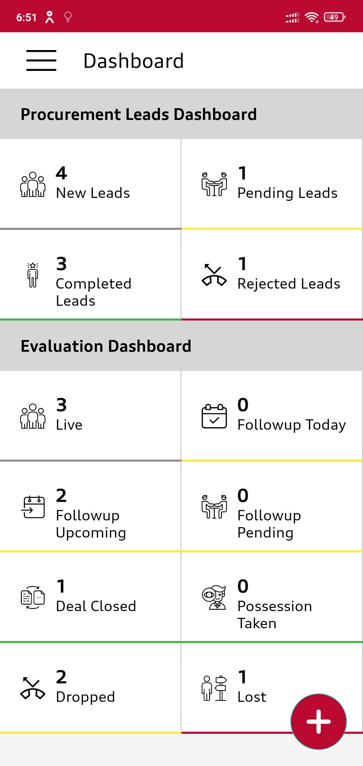View the 4 New Leads count
The height and width of the screenshot is (766, 363).
[62, 173]
